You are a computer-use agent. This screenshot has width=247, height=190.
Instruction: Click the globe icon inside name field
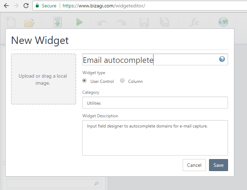pos(222,59)
